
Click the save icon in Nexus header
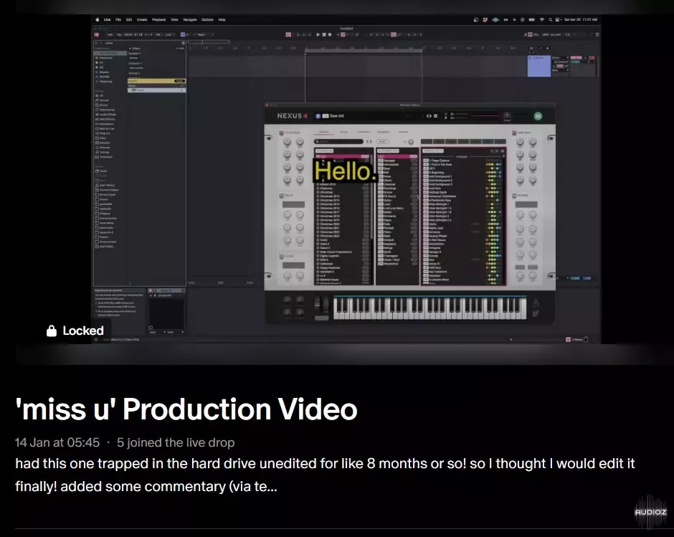tap(435, 115)
